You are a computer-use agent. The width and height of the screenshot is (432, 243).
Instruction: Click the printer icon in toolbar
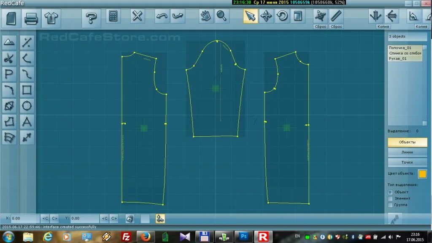31,19
